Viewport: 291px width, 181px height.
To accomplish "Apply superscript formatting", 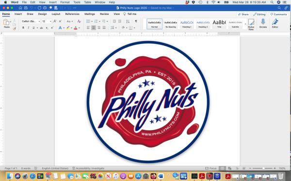I will [52, 28].
